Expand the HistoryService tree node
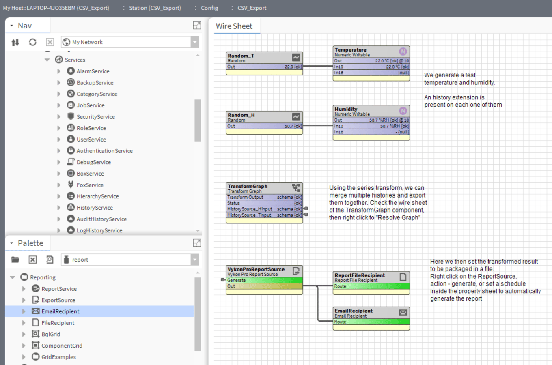 [x=59, y=207]
